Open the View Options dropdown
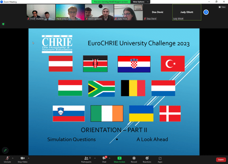The height and width of the screenshot is (164, 228). coord(140,2)
